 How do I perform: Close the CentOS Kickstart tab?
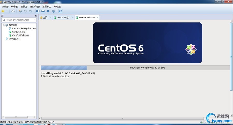click(x=98, y=17)
